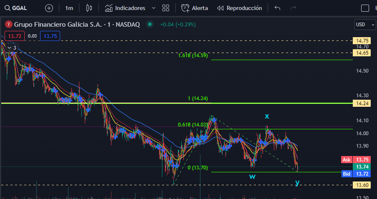The width and height of the screenshot is (377, 199).
Task: Click the green 13.74 last price tag
Action: (362, 167)
